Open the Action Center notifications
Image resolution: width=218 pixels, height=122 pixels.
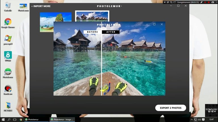pyautogui.click(x=203, y=119)
